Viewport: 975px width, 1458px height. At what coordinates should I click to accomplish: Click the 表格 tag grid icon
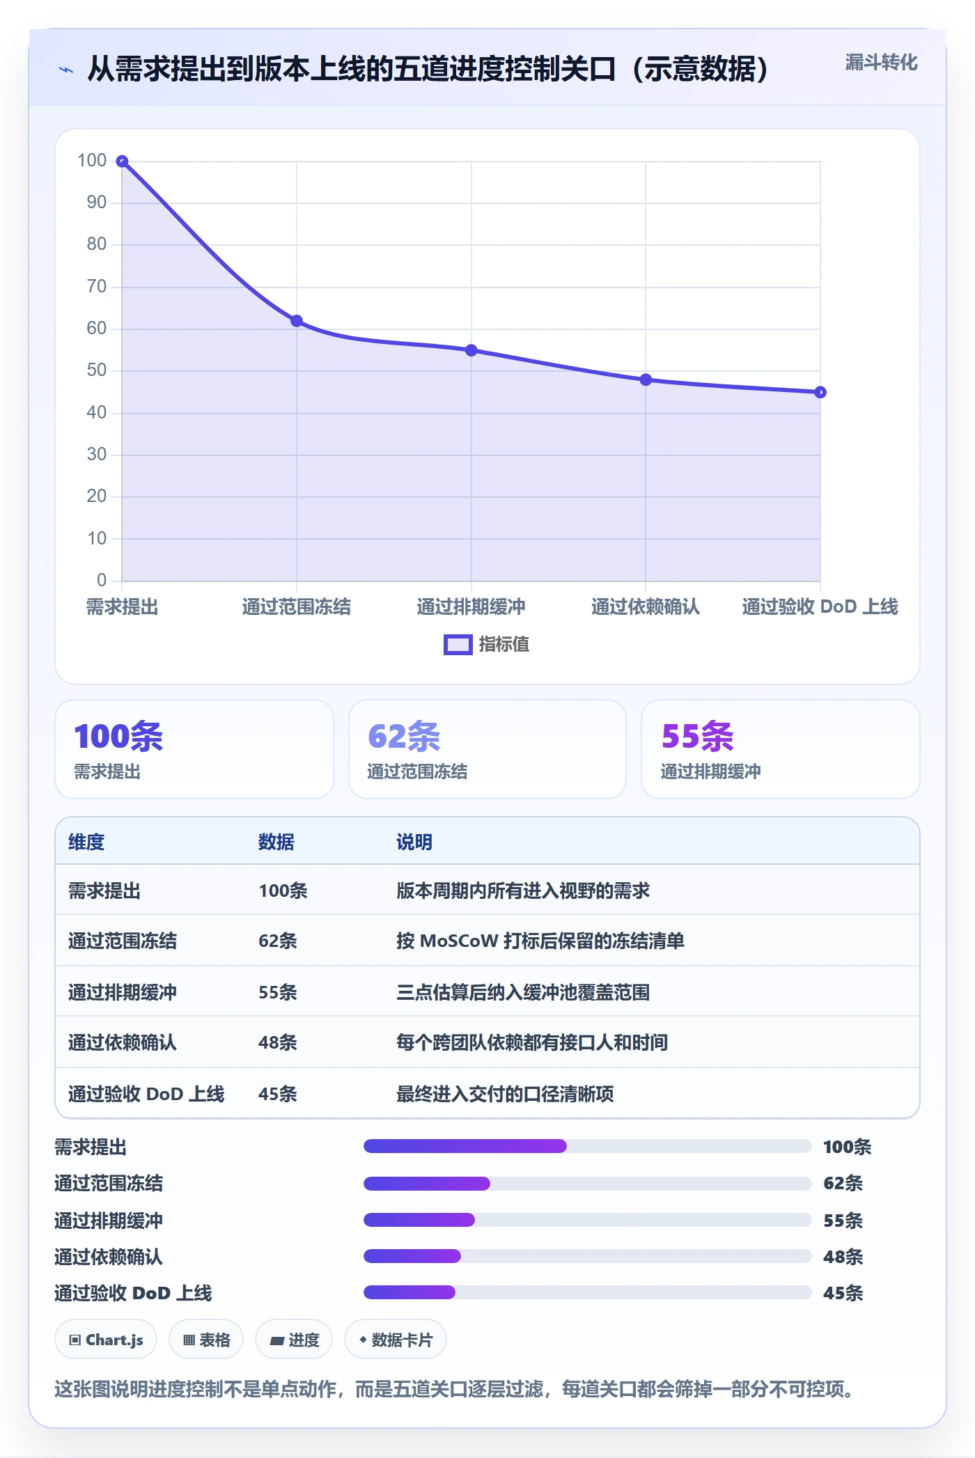(189, 1340)
